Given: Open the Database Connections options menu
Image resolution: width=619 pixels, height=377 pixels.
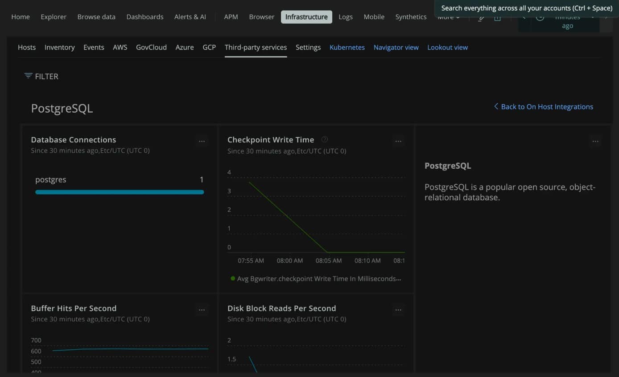Looking at the screenshot, I should pos(202,141).
